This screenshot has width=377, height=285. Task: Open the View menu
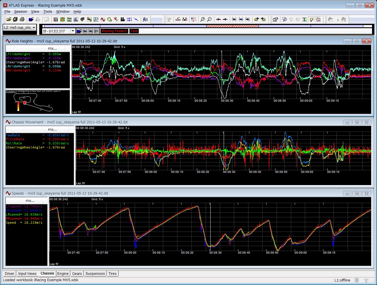click(35, 12)
